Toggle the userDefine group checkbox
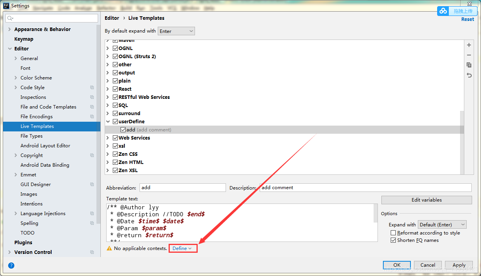The height and width of the screenshot is (276, 481). [115, 122]
